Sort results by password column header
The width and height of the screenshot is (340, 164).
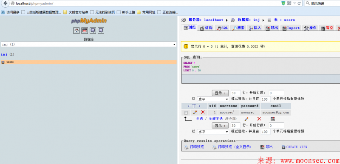249,106
